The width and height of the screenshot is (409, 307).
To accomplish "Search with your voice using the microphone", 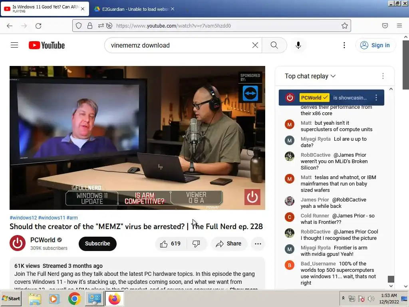I will pyautogui.click(x=298, y=45).
